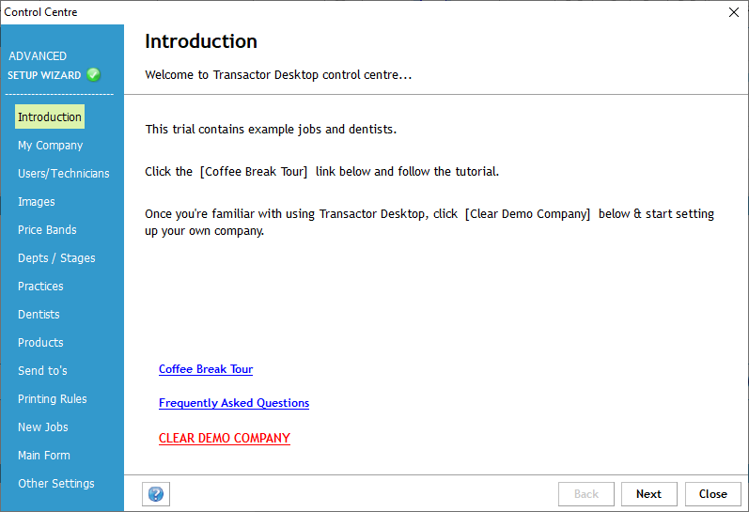Select Price Bands in sidebar
749x512 pixels.
tap(47, 230)
